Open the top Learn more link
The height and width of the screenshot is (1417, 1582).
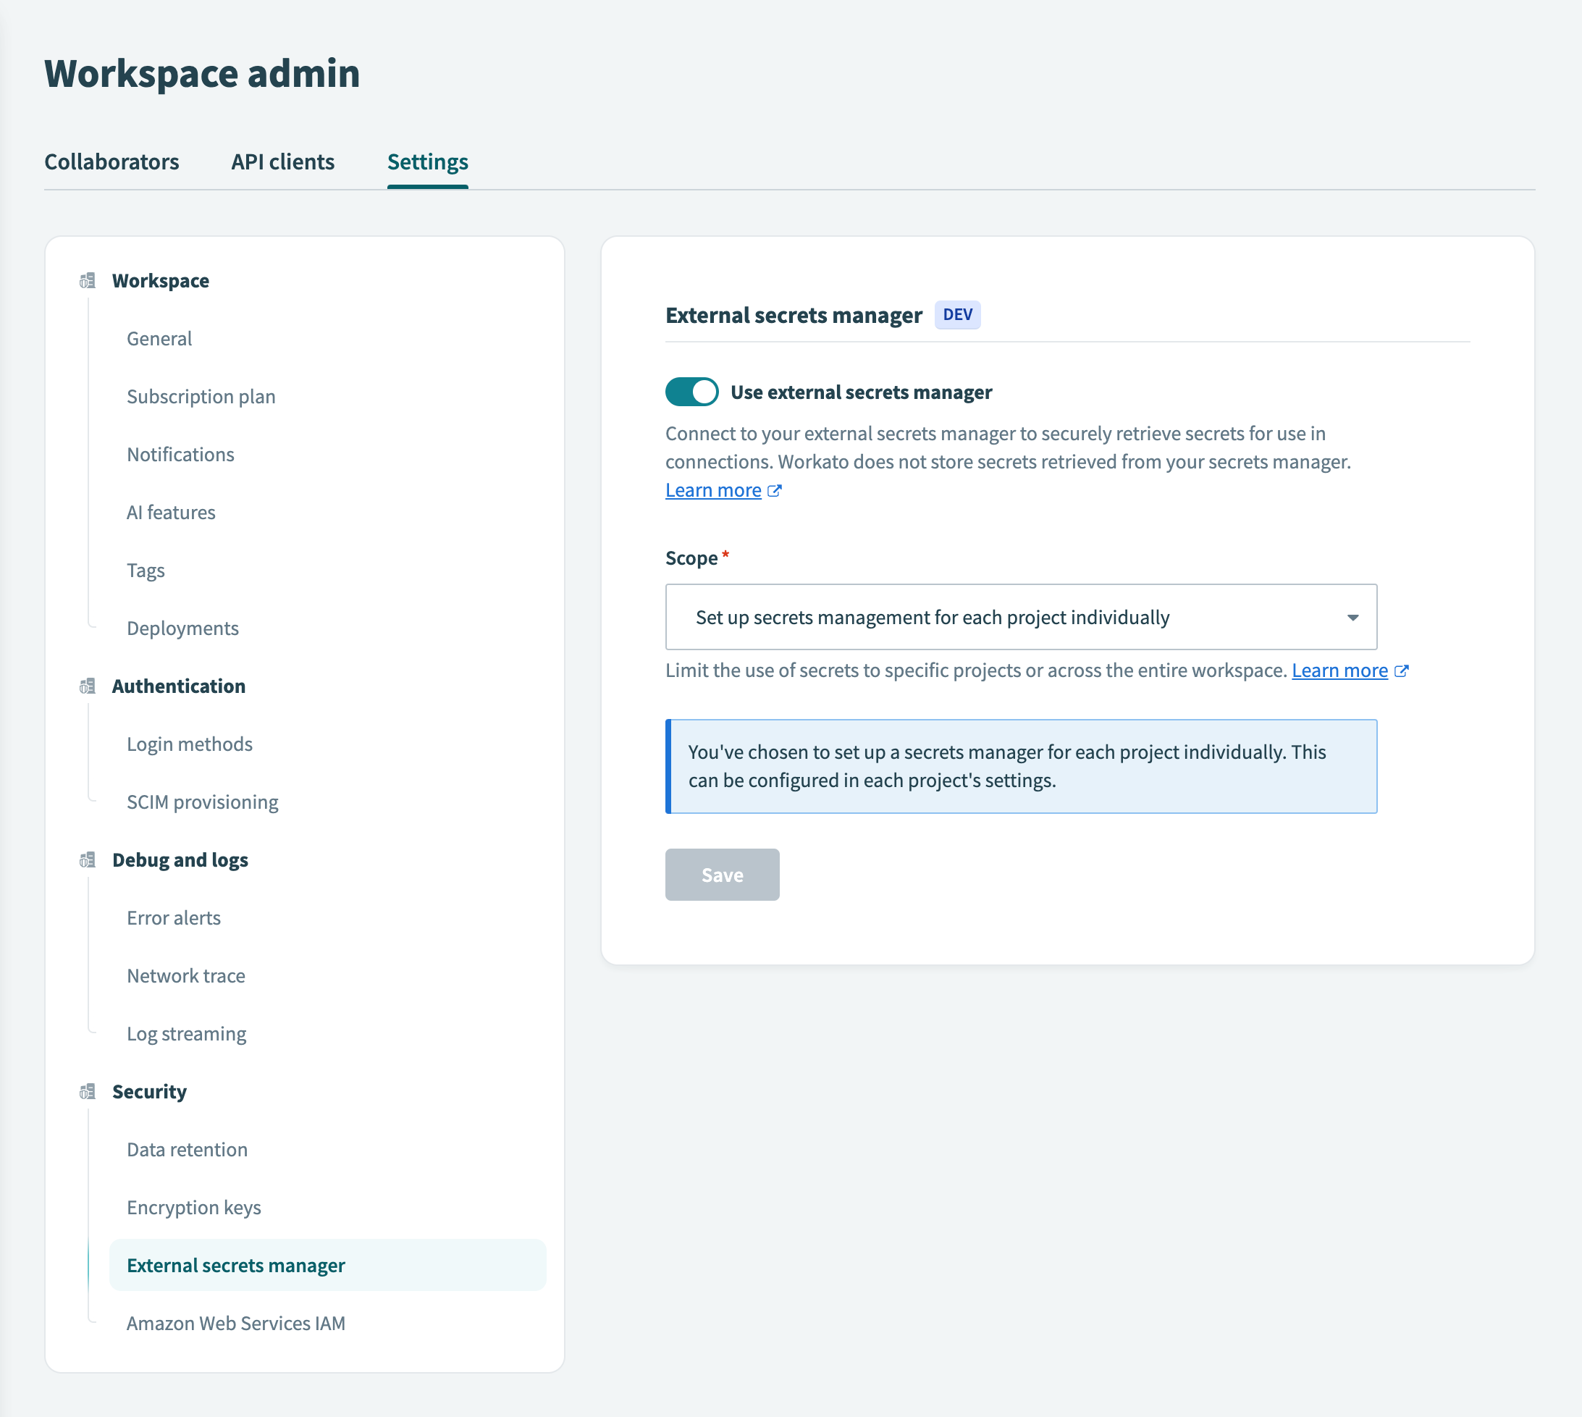[713, 489]
